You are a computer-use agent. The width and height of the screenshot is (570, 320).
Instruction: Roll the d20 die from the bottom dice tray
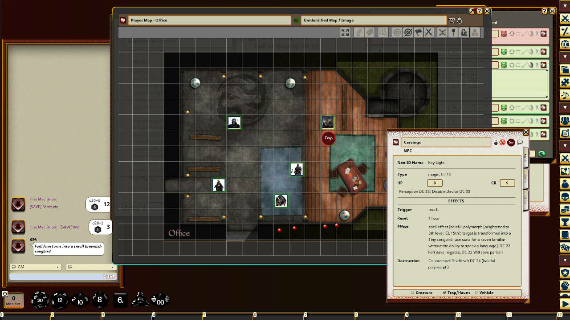click(x=39, y=300)
